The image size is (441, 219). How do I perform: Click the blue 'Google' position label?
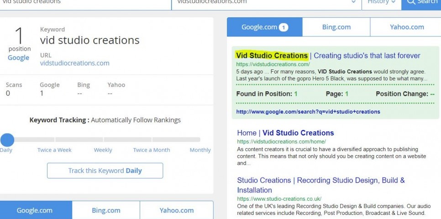[x=18, y=57]
